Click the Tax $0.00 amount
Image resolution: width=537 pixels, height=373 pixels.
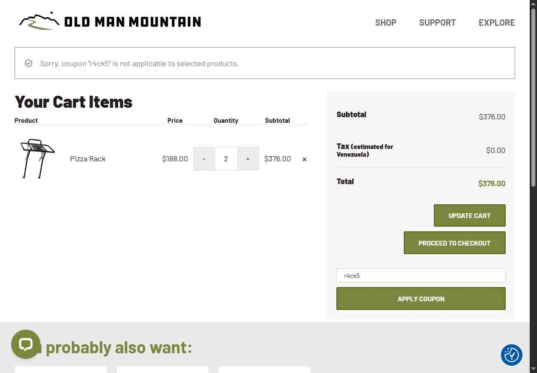[496, 150]
